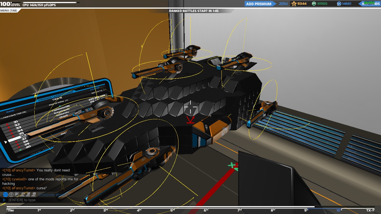Click the 14661 galaxy cash value
This screenshot has width=381, height=214.
pyautogui.click(x=347, y=4)
